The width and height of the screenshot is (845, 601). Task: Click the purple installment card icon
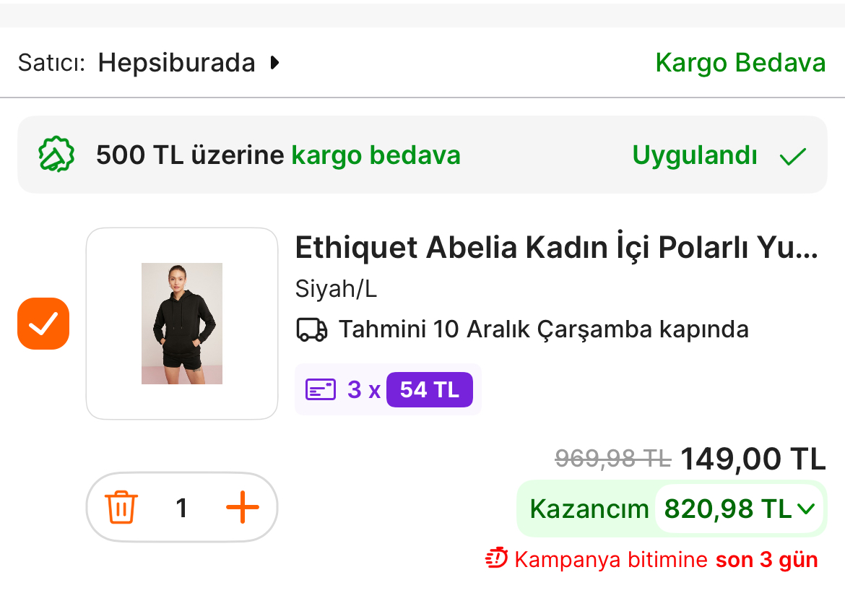point(321,390)
